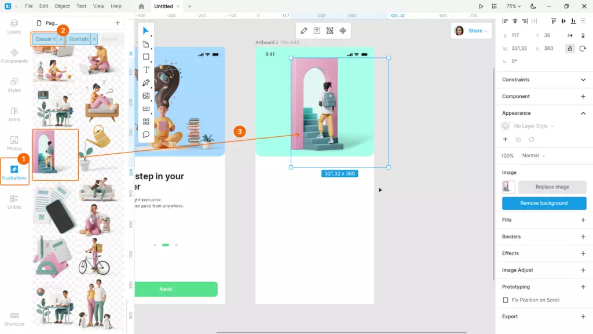Open the Photos panel in sidebar
This screenshot has height=334, width=593.
[14, 143]
